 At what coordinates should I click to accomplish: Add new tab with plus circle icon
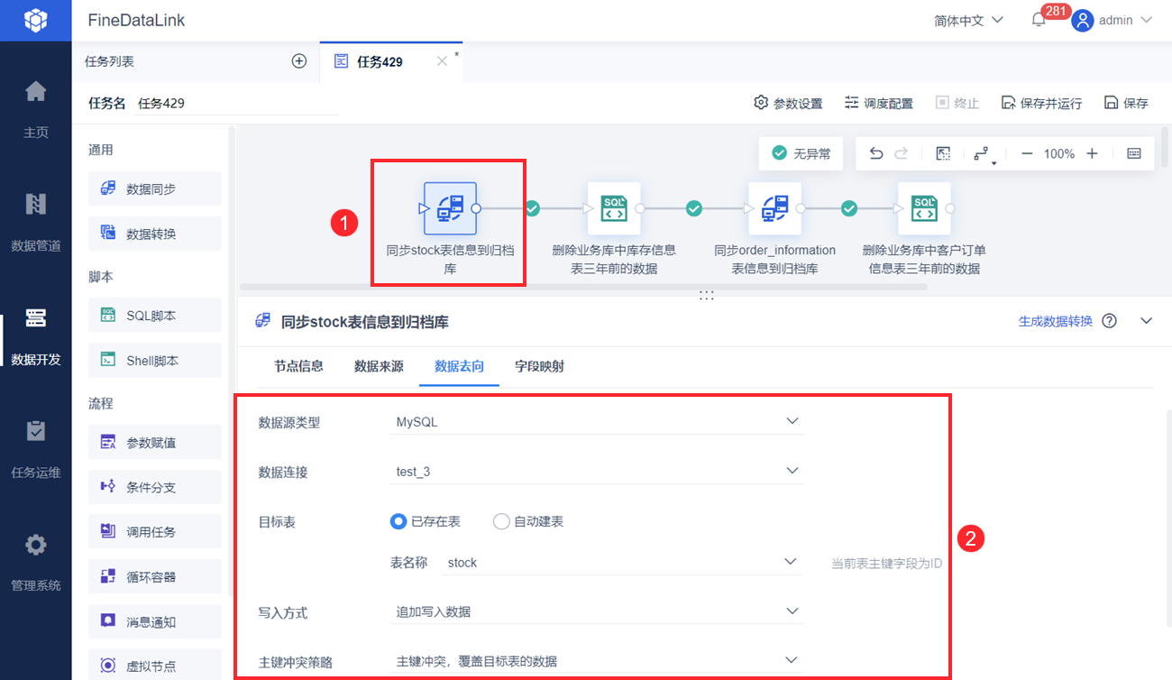[x=299, y=61]
